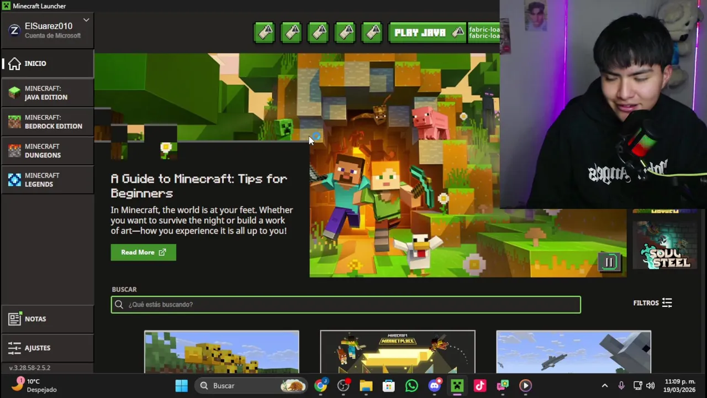Viewport: 707px width, 398px height.
Task: Open the dolphin news card thumbnail
Action: pyautogui.click(x=573, y=352)
